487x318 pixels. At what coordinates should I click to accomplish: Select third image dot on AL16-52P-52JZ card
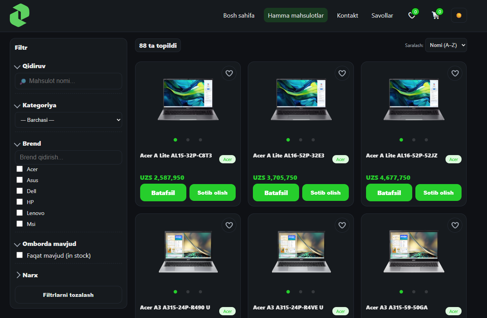tap(426, 140)
